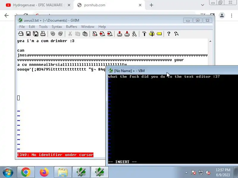Open muted volume tray icon
The width and height of the screenshot is (238, 178).
[208, 172]
